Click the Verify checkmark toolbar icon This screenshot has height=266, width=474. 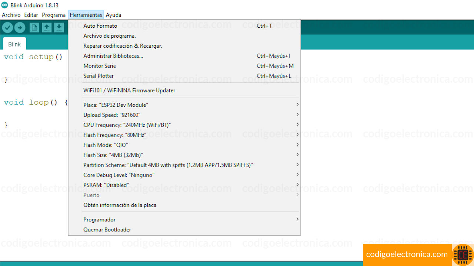pos(7,27)
